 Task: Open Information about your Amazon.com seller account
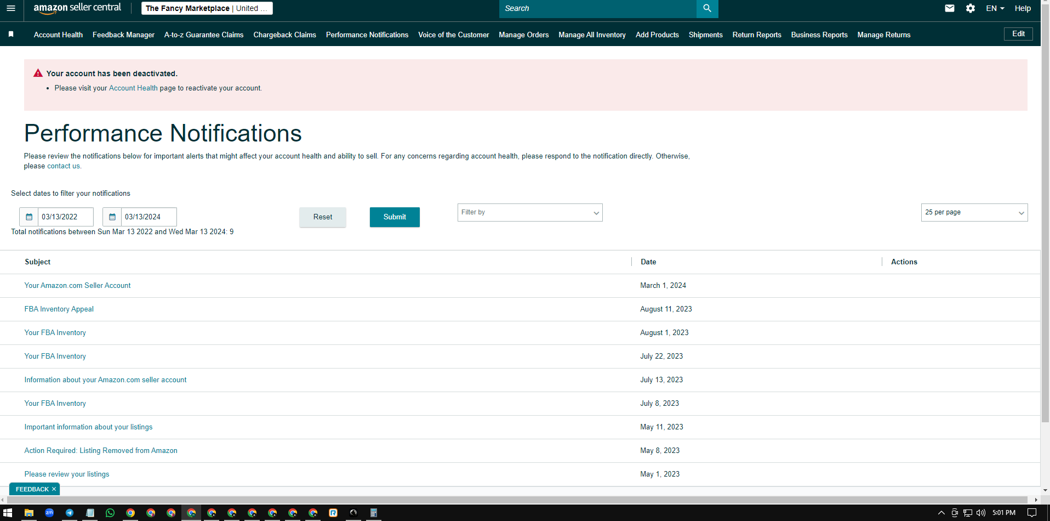[x=105, y=380]
